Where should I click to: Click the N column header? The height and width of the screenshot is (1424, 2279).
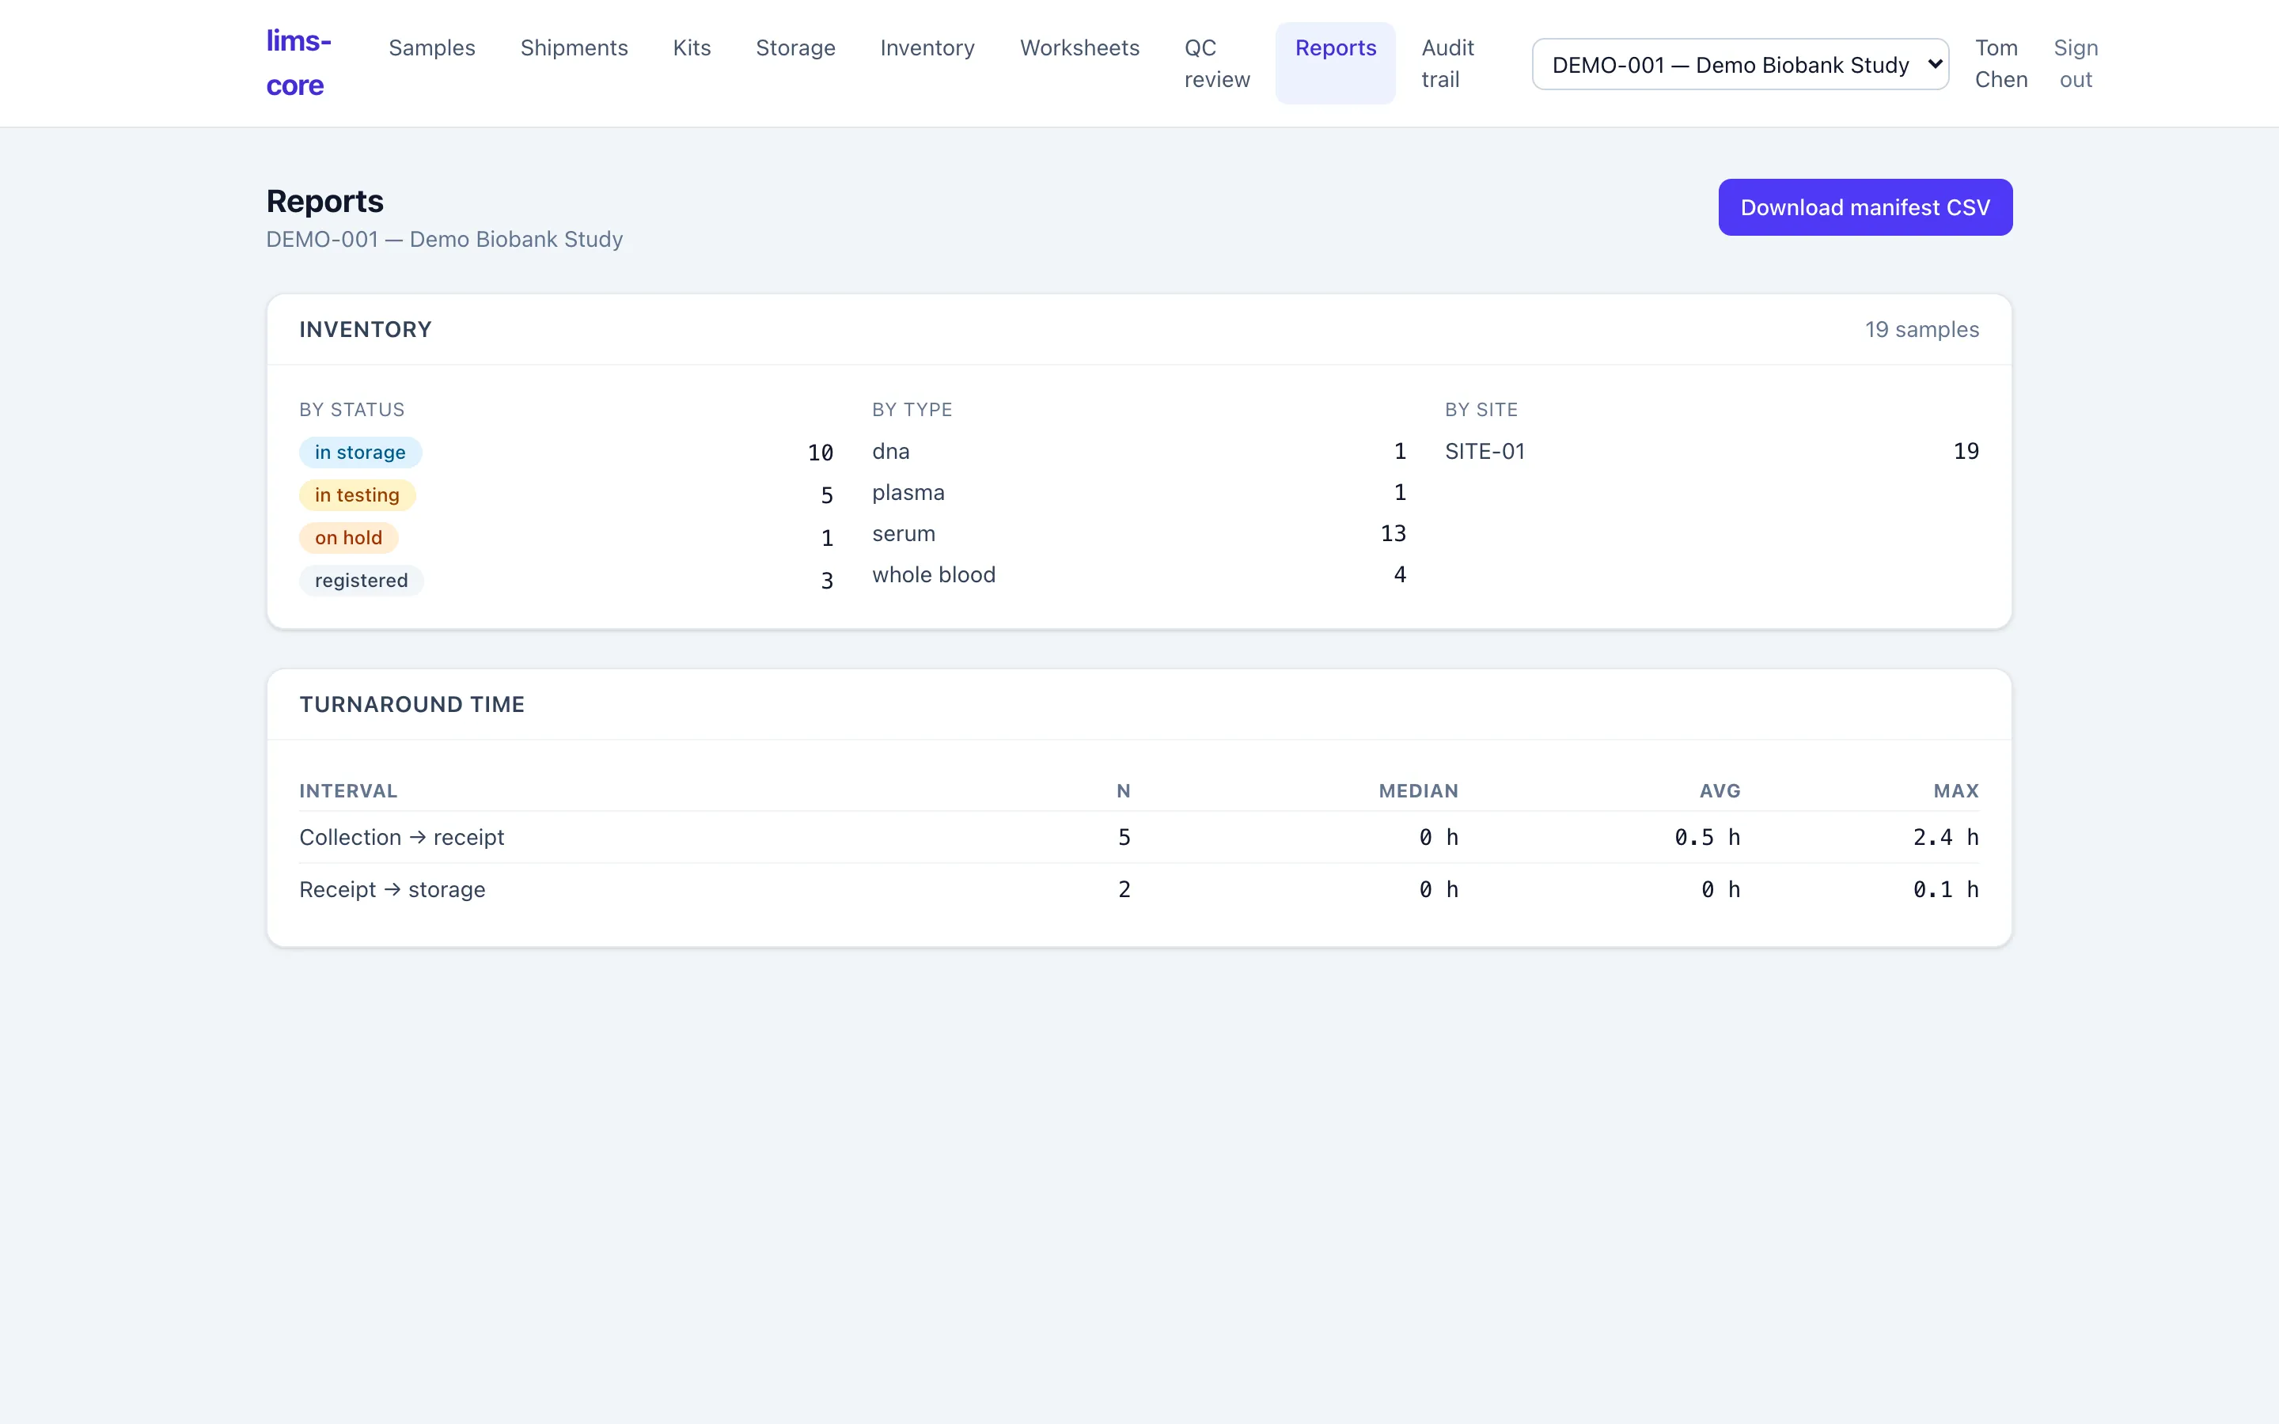click(x=1124, y=791)
